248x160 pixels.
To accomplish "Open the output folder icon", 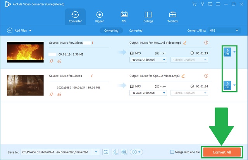I will tap(106, 152).
